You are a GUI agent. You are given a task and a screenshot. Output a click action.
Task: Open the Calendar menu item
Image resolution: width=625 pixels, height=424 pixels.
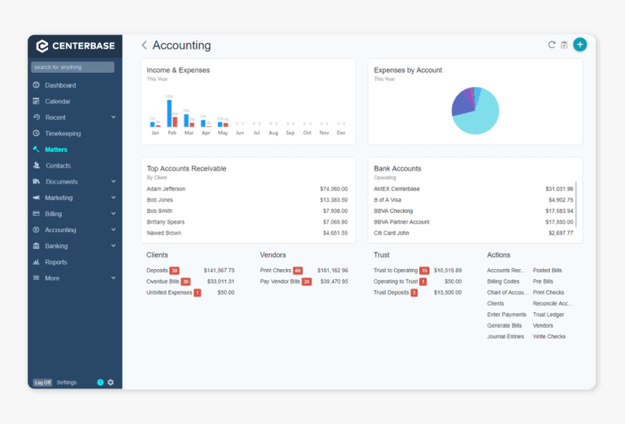[x=58, y=101]
